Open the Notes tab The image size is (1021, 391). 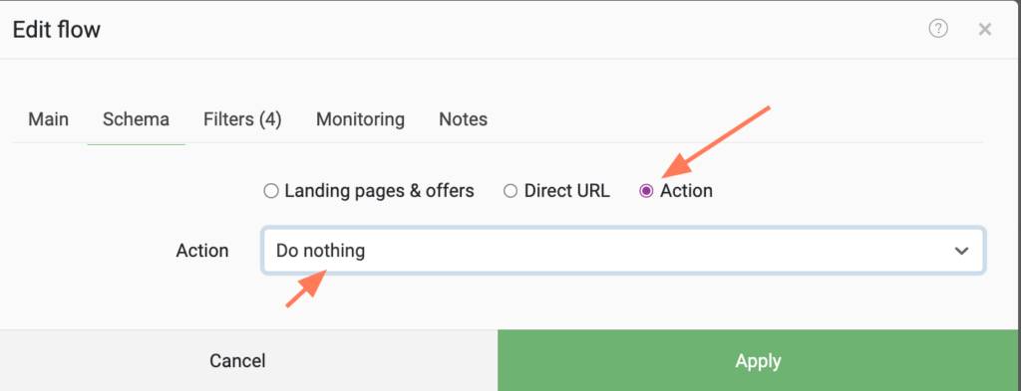click(463, 119)
